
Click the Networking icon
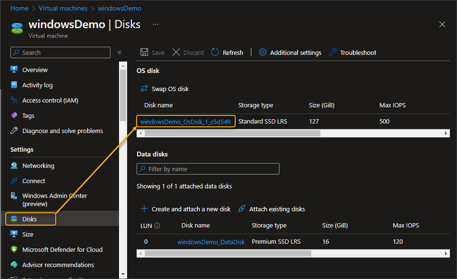click(14, 165)
